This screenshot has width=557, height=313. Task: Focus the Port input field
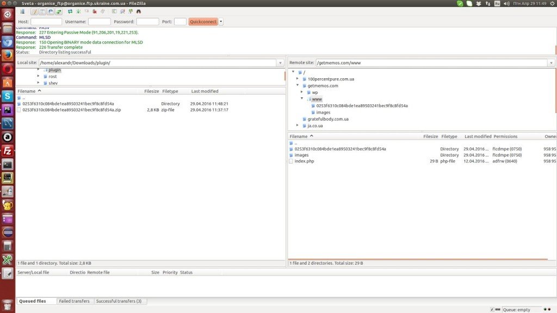180,22
